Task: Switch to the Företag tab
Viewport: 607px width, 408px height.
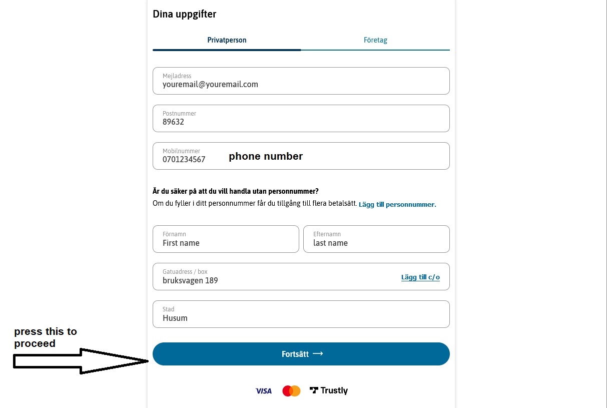Action: pyautogui.click(x=375, y=40)
